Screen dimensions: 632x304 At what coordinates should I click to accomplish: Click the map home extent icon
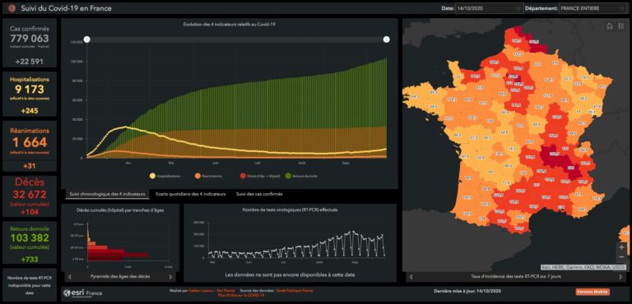pyautogui.click(x=610, y=26)
